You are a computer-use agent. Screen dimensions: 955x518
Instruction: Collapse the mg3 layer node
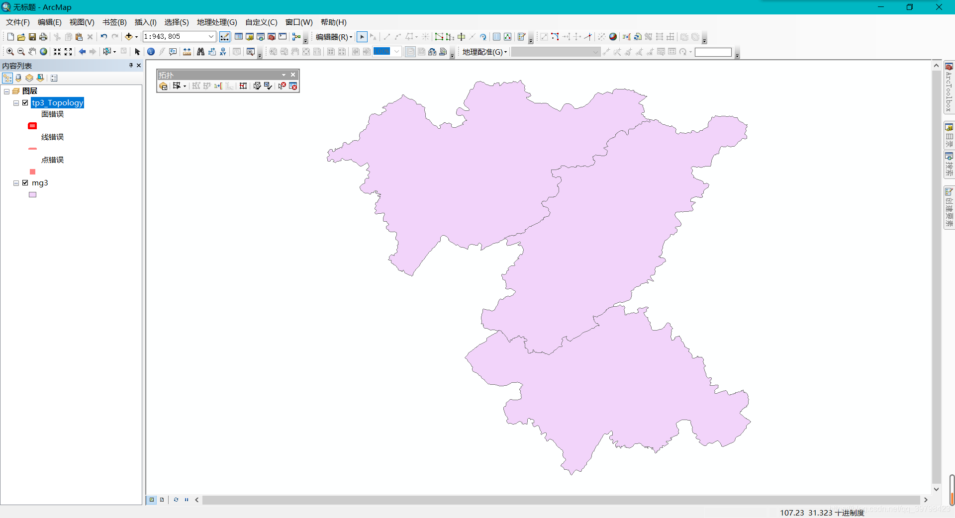pyautogui.click(x=16, y=183)
